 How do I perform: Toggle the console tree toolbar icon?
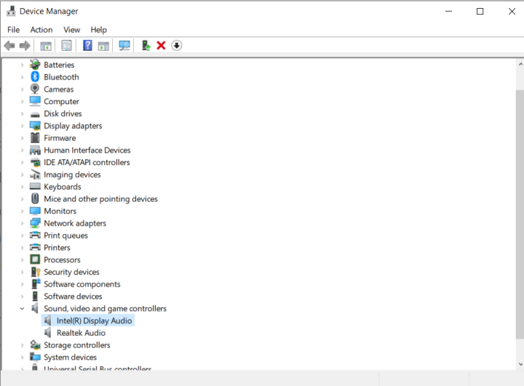tap(46, 46)
